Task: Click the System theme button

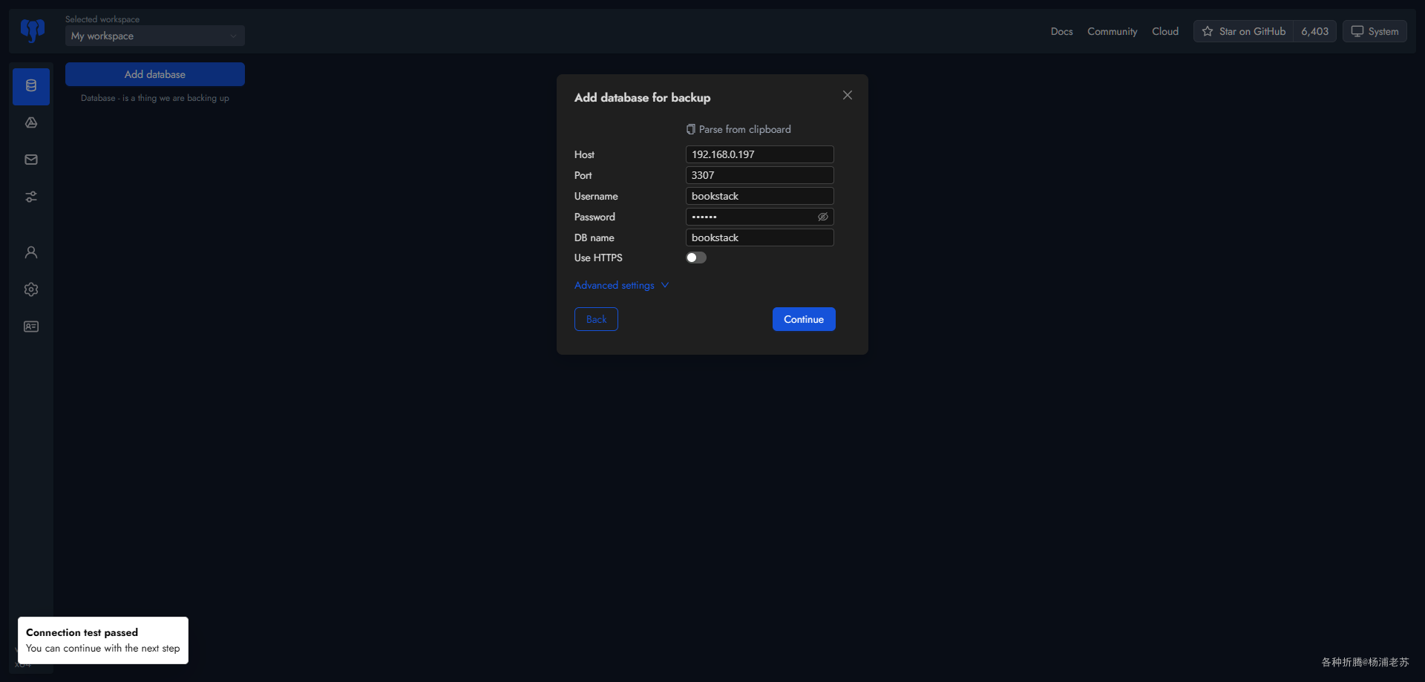Action: coord(1375,31)
